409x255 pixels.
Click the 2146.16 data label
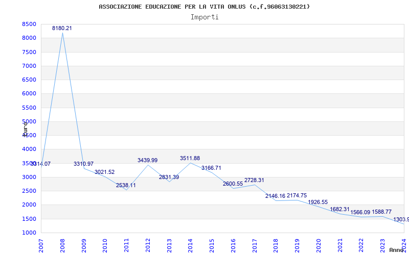coord(276,196)
